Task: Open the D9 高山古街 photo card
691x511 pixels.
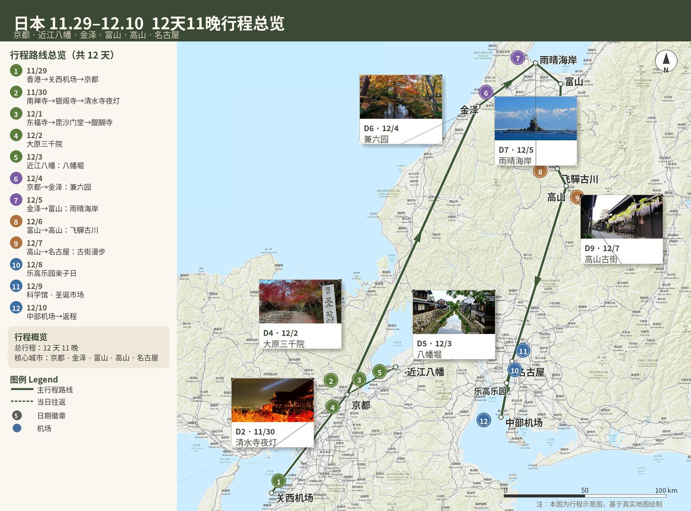Action: pyautogui.click(x=621, y=229)
